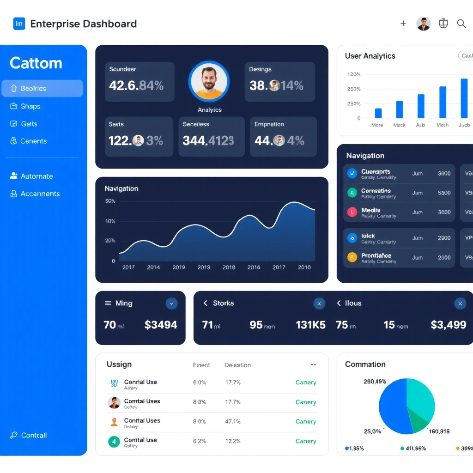Screen dimensions: 473x473
Task: Select the blue Cuensprits icon in Navigation
Action: 352,173
